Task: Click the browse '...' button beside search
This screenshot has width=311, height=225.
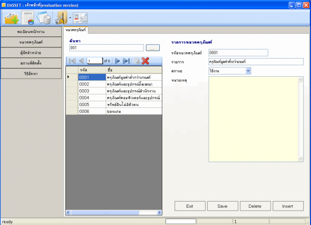Action: 152,48
